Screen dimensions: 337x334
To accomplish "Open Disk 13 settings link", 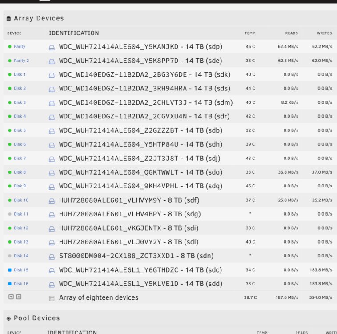I will pyautogui.click(x=21, y=242).
